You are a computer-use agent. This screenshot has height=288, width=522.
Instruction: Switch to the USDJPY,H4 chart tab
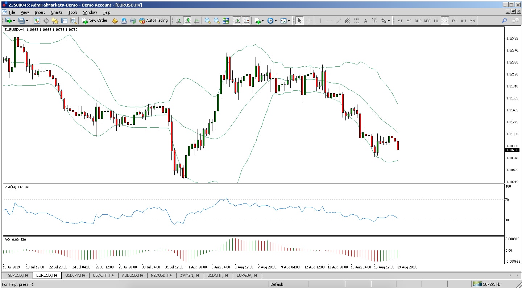[x=75, y=275]
